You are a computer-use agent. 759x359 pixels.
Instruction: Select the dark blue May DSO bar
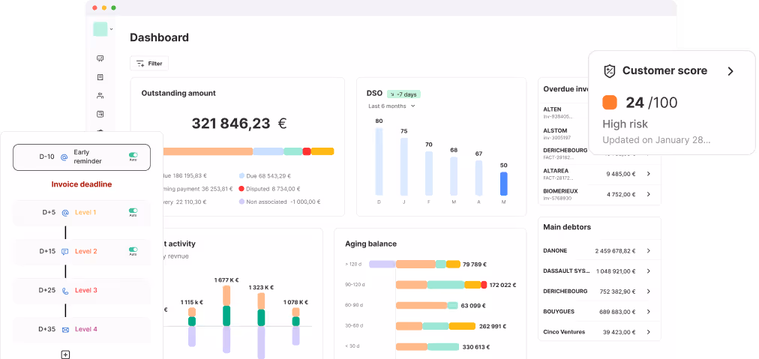(503, 184)
